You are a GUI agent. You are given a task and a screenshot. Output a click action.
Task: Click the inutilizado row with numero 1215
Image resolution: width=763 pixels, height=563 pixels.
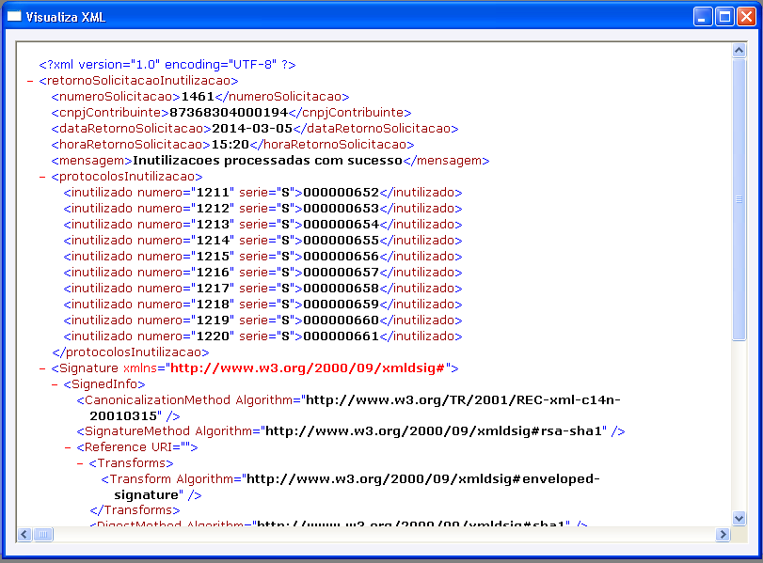(262, 257)
